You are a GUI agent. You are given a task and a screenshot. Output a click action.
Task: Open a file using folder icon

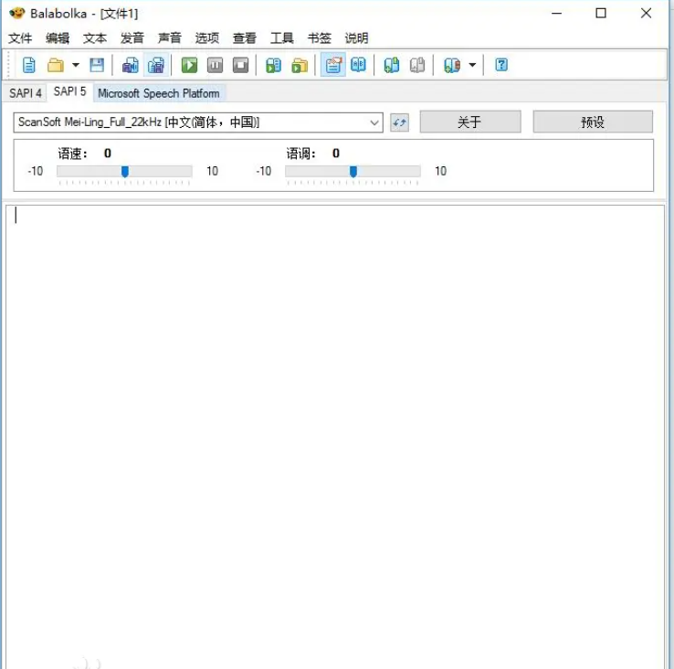[56, 66]
